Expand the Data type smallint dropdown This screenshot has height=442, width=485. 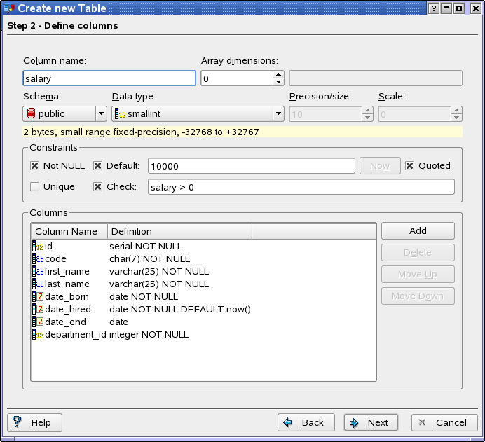[x=278, y=113]
